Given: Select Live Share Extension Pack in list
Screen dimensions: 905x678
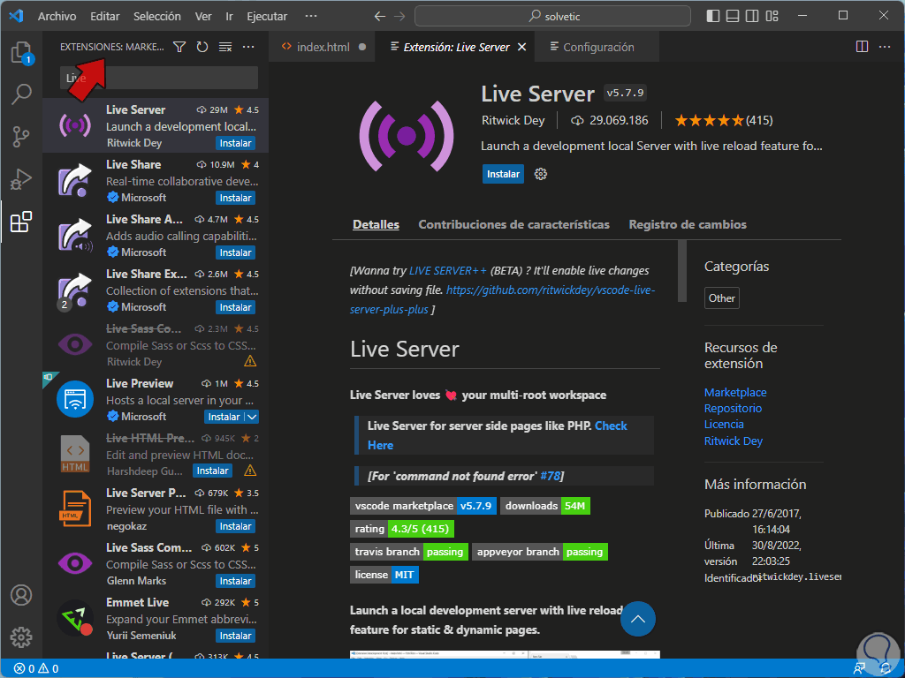Looking at the screenshot, I should [x=156, y=290].
